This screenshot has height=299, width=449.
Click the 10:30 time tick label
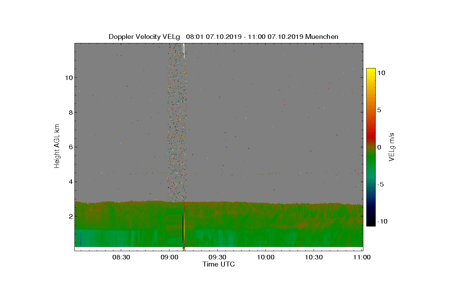click(x=314, y=257)
